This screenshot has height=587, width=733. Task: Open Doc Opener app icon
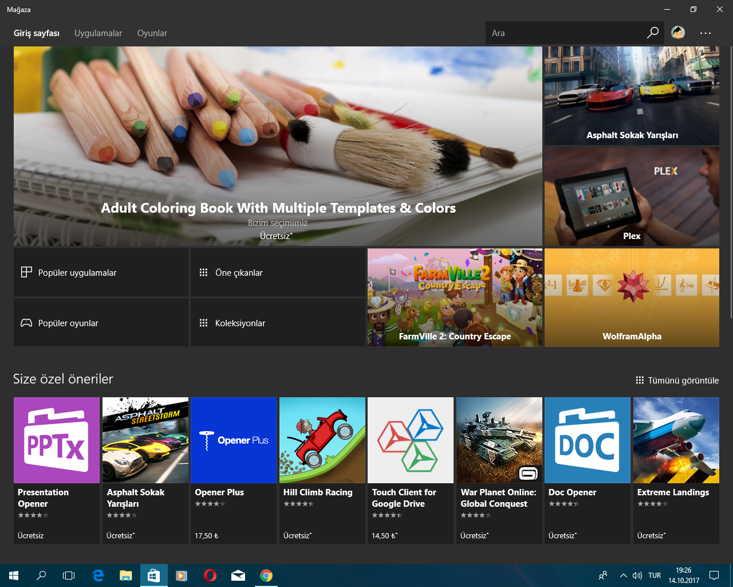(x=588, y=440)
